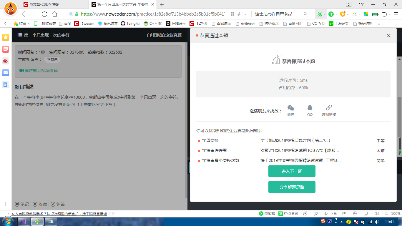This screenshot has height=226, width=402.
Task: Click inside the browser address bar
Action: [147, 14]
